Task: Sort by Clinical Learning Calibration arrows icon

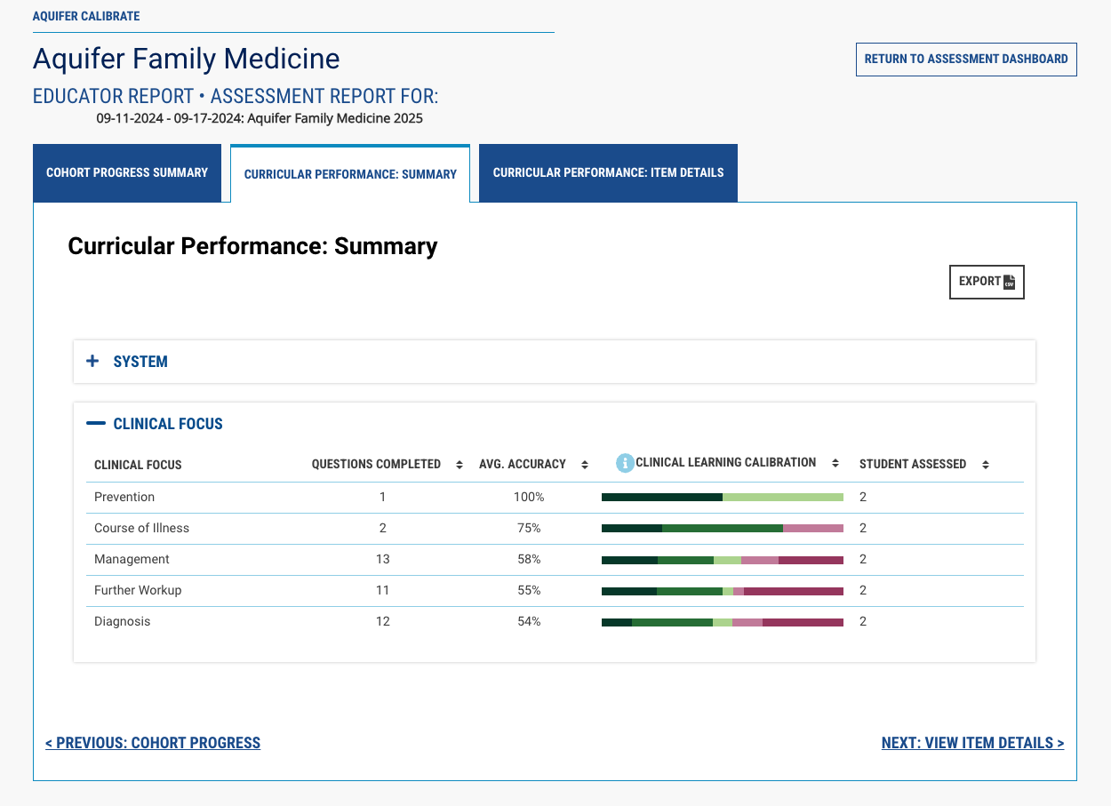Action: 835,463
